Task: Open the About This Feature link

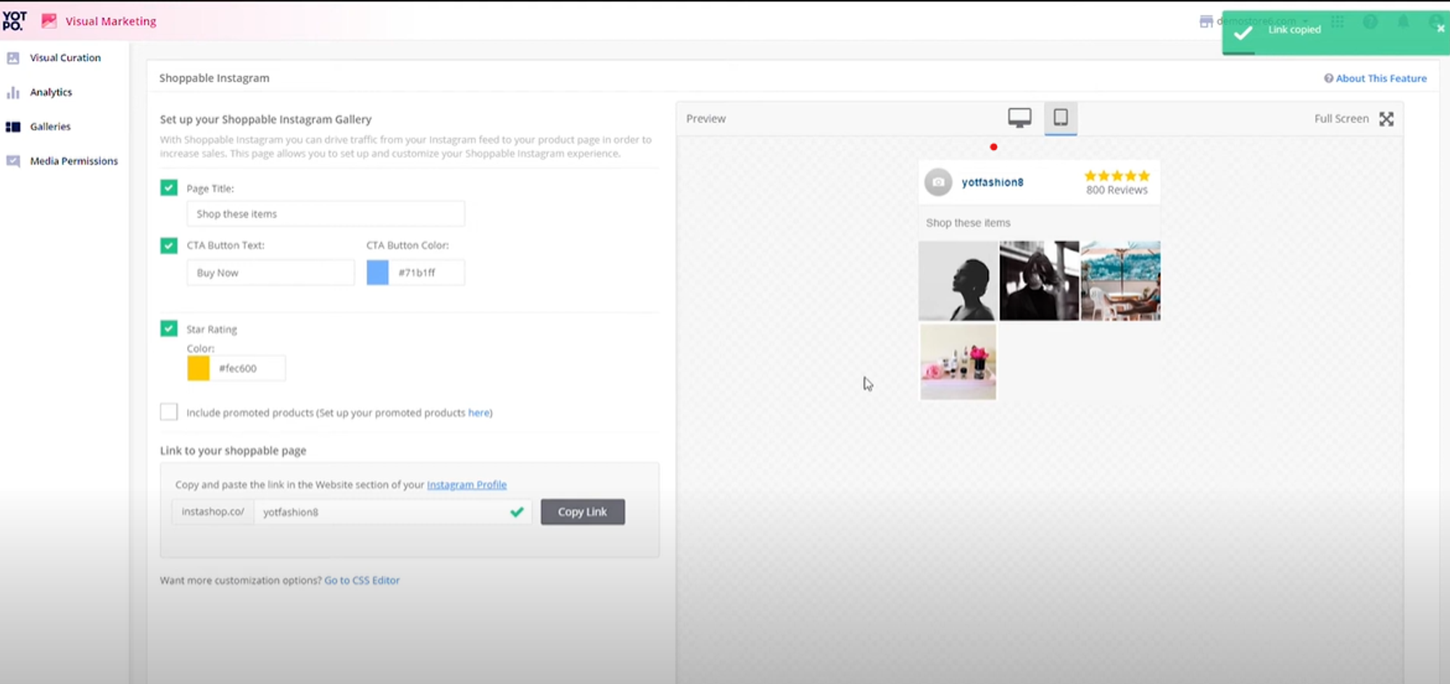Action: [x=1381, y=78]
